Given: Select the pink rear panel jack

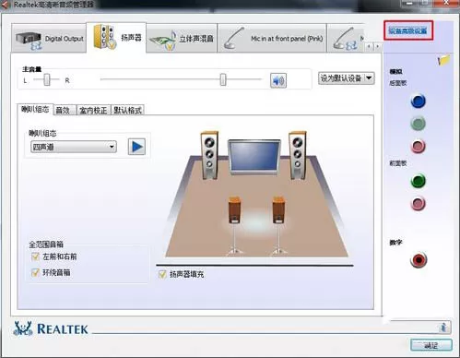Looking at the screenshot, I should point(418,147).
